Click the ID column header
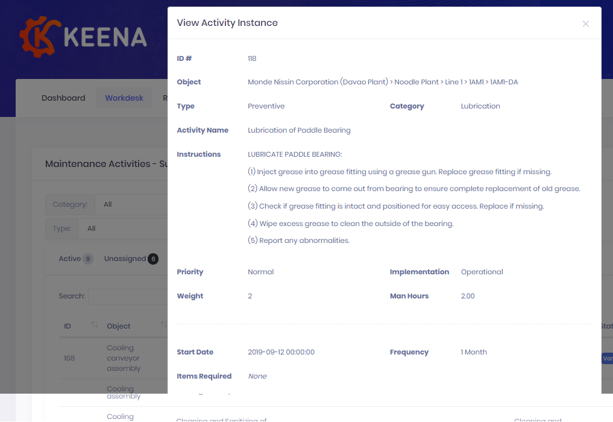Screen dimensions: 613x422 68,326
